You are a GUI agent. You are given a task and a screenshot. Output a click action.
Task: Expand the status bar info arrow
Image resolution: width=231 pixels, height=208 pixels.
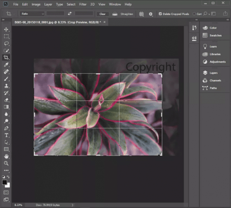(x=72, y=205)
